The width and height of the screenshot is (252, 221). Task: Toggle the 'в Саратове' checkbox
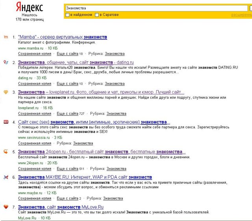pyautogui.click(x=97, y=15)
